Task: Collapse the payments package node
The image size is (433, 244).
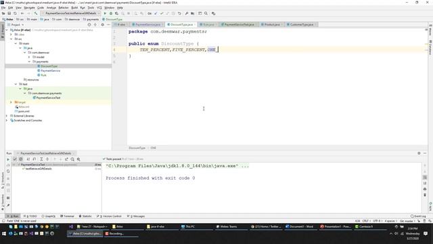Action: tap(29, 62)
